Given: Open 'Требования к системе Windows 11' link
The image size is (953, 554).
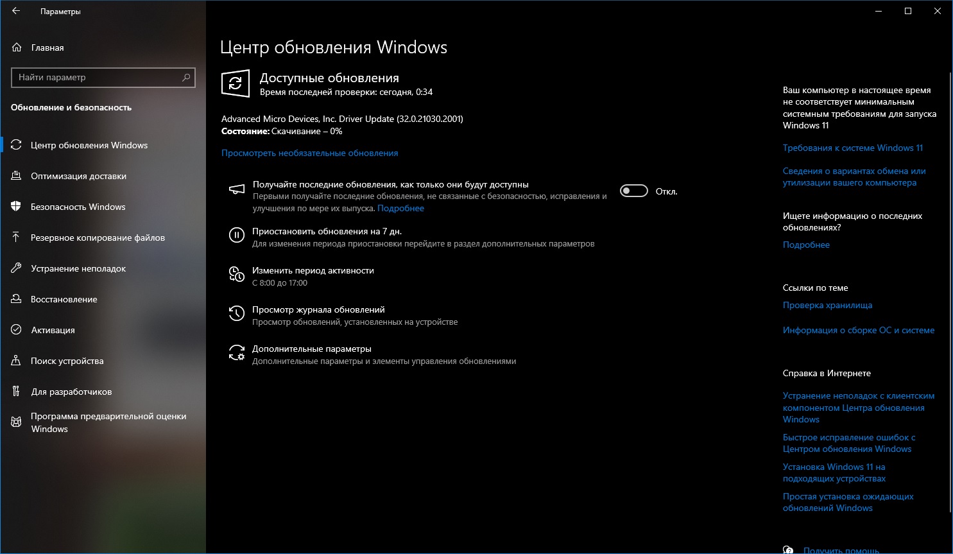Looking at the screenshot, I should (x=853, y=148).
